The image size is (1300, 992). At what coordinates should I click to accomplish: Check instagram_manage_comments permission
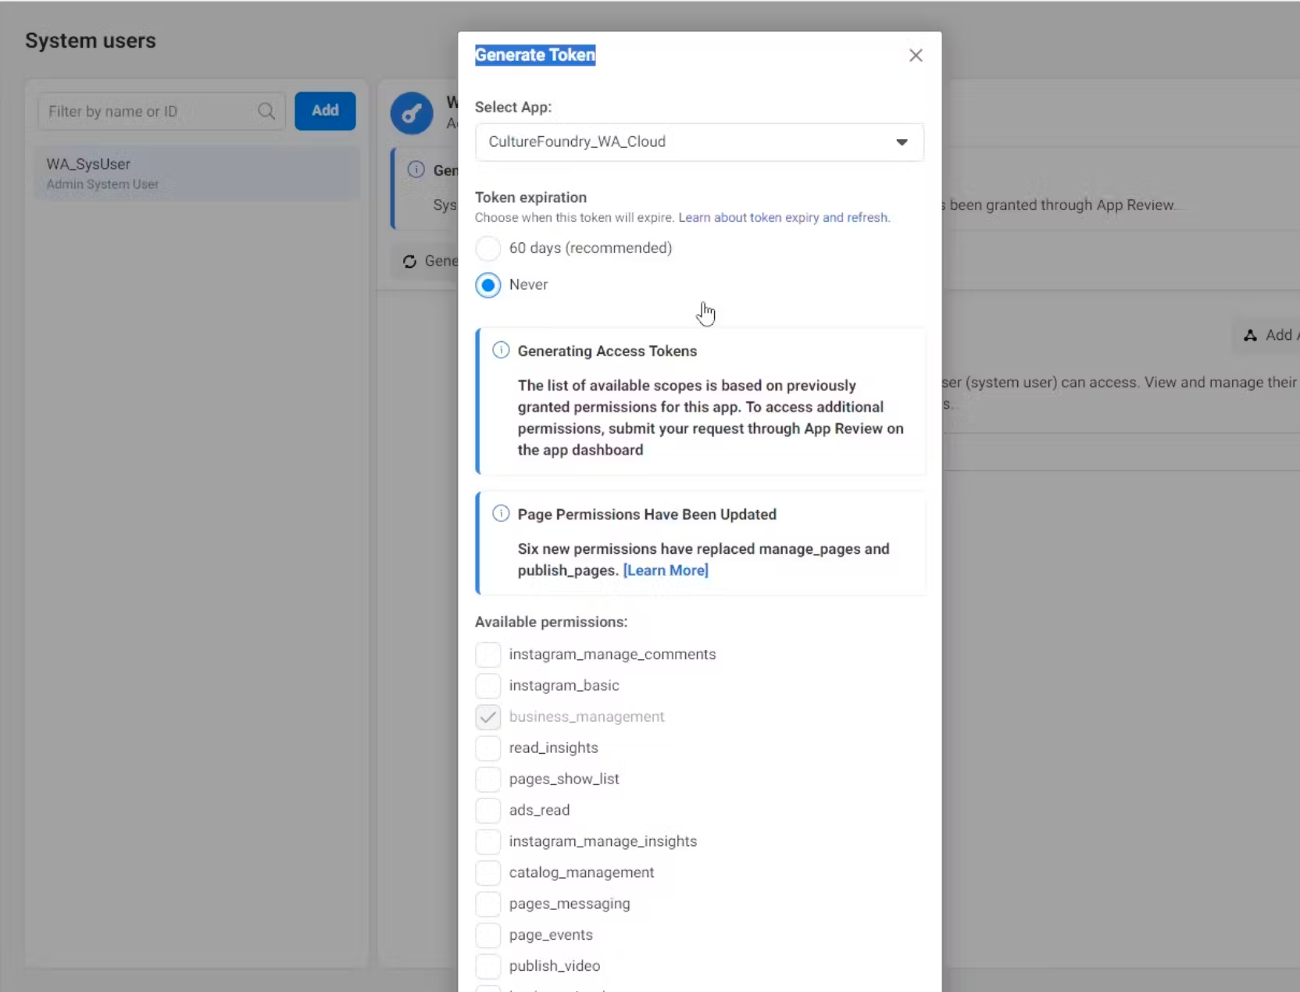(488, 655)
